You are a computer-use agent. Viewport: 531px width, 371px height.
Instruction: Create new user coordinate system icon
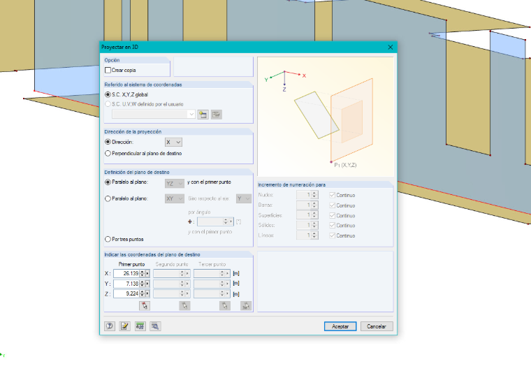click(203, 115)
